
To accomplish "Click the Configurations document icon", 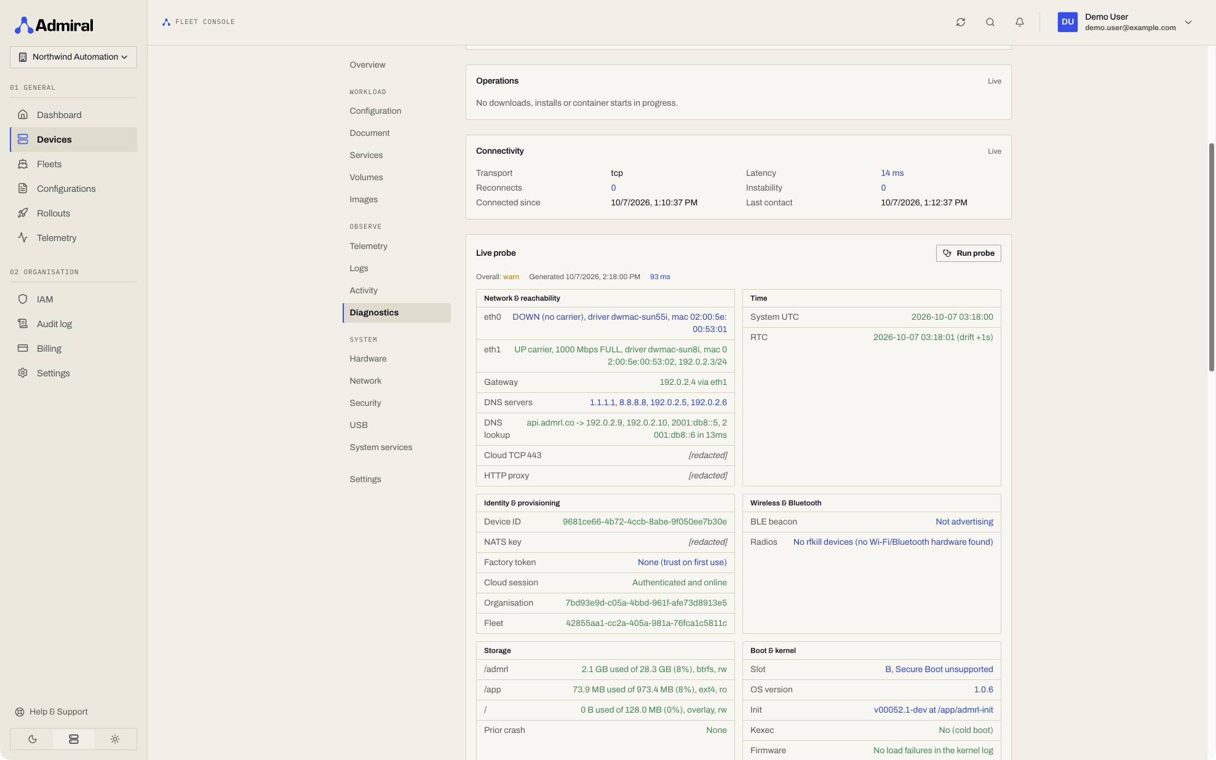I will click(23, 188).
